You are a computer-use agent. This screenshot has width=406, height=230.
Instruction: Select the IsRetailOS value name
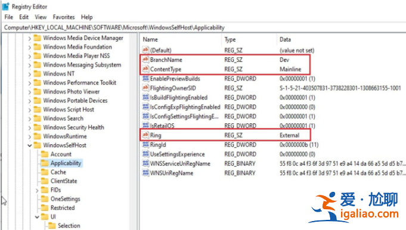click(162, 126)
